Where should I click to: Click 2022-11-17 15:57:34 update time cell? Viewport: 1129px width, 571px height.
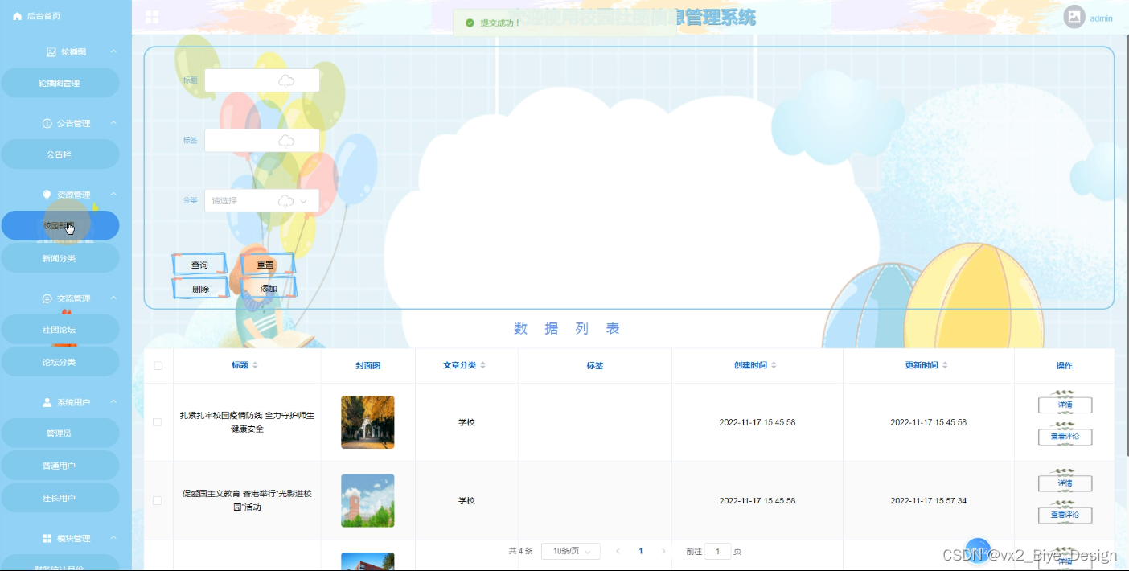click(x=928, y=500)
